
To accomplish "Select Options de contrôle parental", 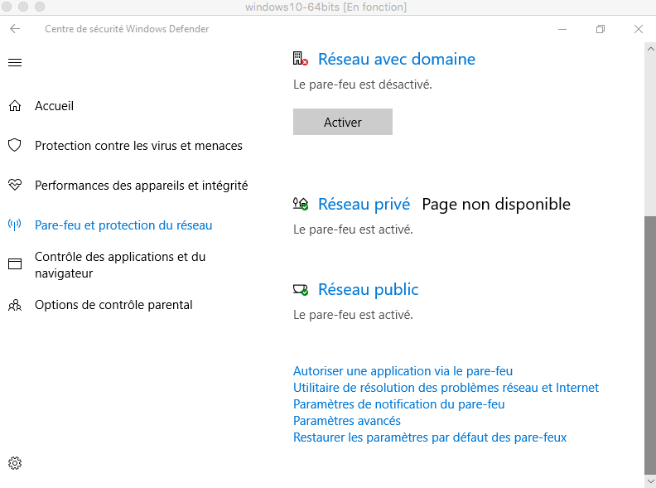I will 113,305.
